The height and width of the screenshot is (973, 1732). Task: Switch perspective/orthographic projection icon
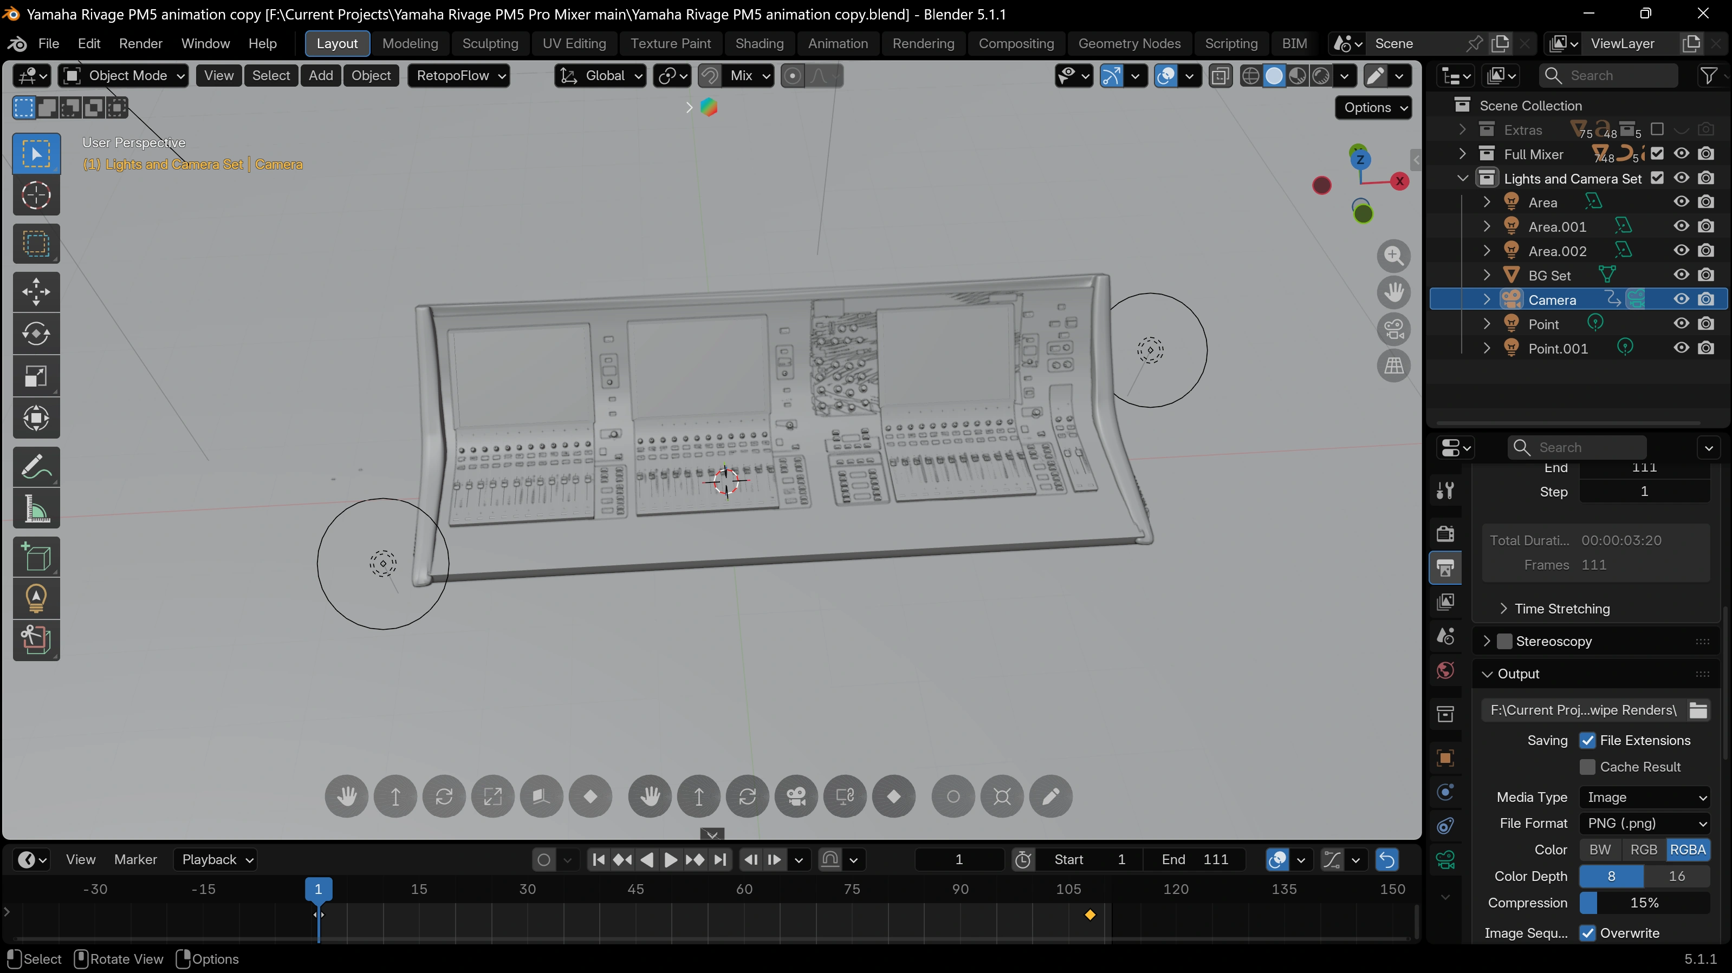click(1394, 365)
